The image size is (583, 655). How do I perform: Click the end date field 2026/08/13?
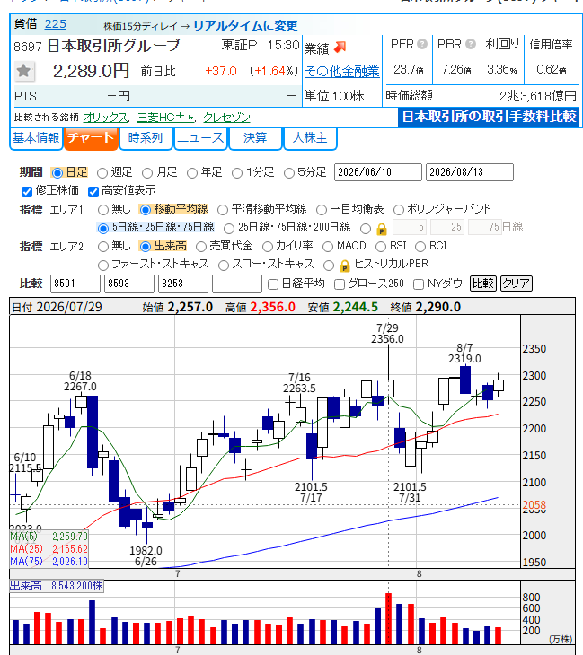470,172
